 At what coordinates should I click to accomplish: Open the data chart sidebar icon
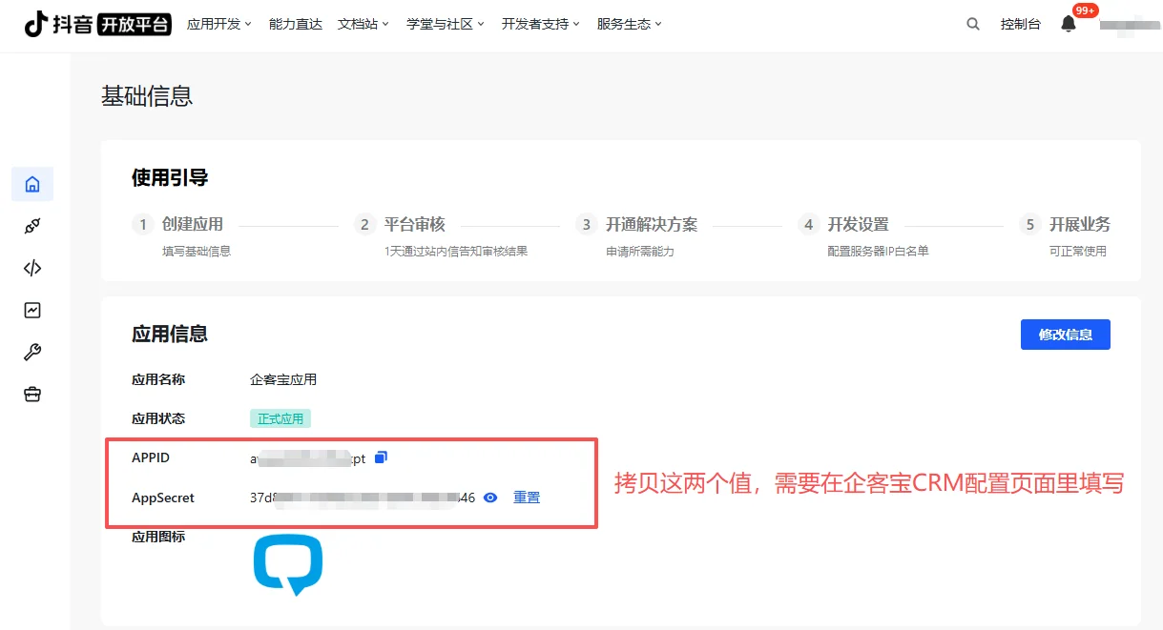(x=32, y=310)
